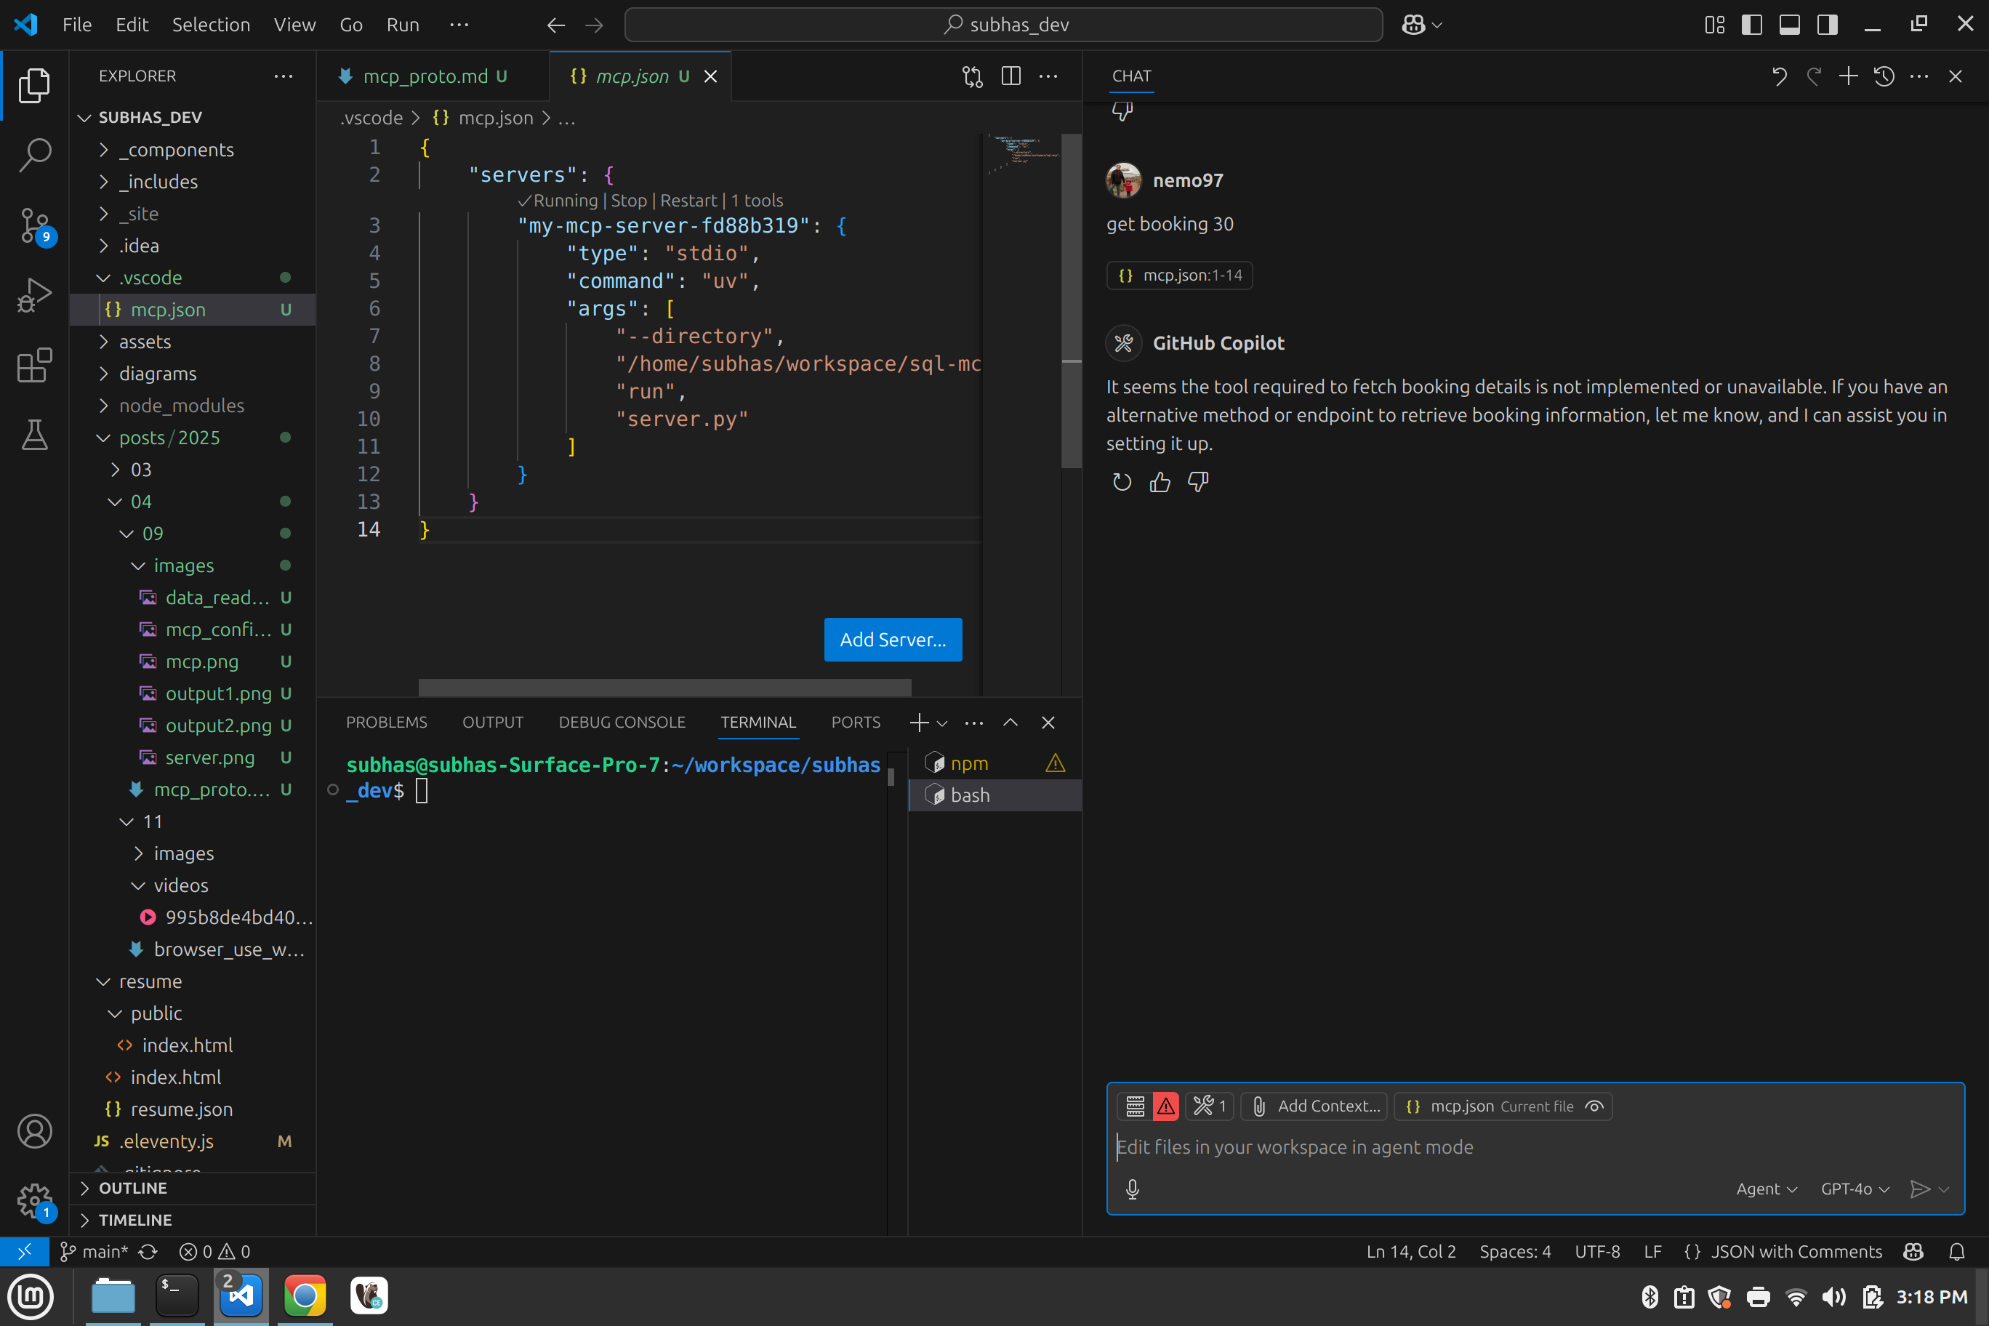Open the File menu
Viewport: 1989px width, 1326px height.
click(77, 25)
